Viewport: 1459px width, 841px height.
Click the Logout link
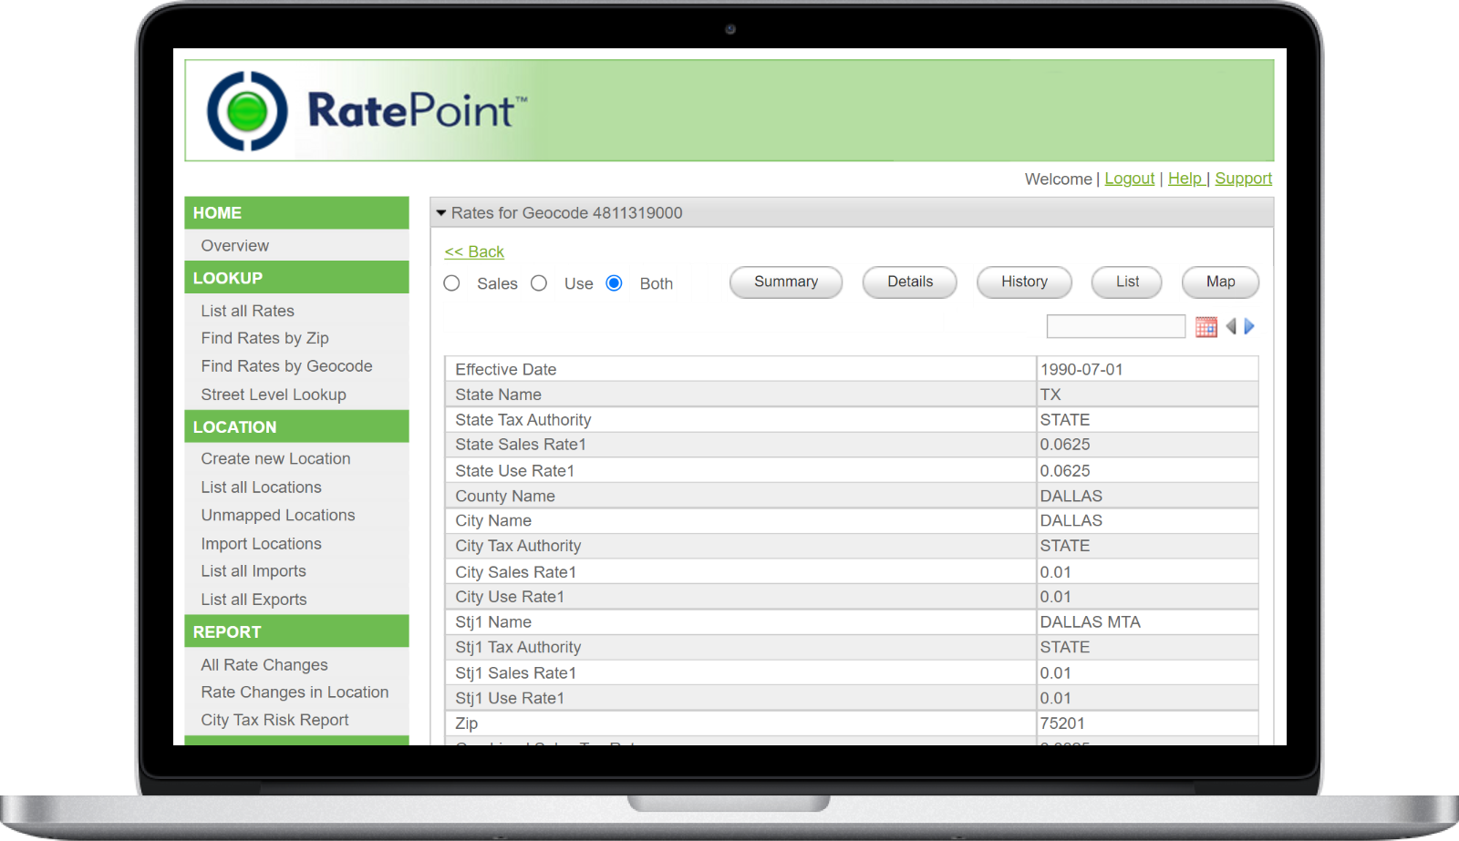point(1130,179)
